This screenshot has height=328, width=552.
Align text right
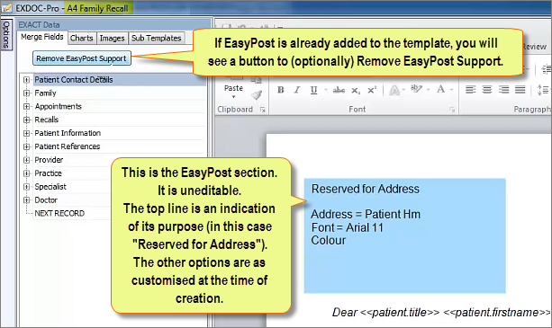pyautogui.click(x=503, y=90)
